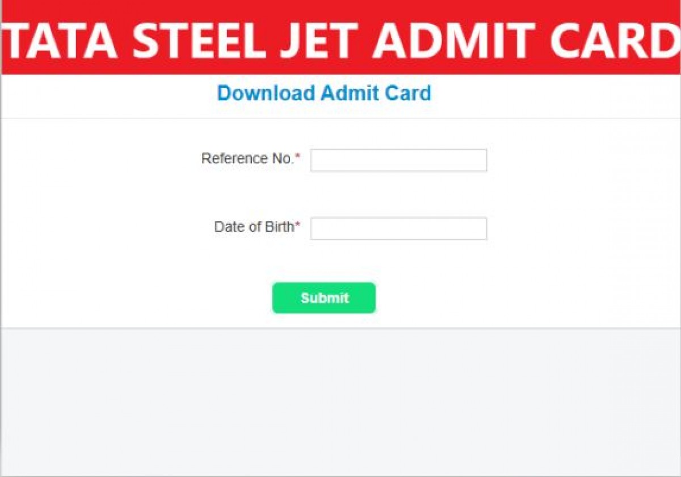Focus the Date of Birth text box

[398, 228]
